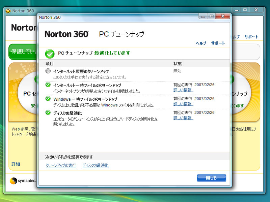
Task: Click サポート in the background Norton window
Action: pos(251,37)
